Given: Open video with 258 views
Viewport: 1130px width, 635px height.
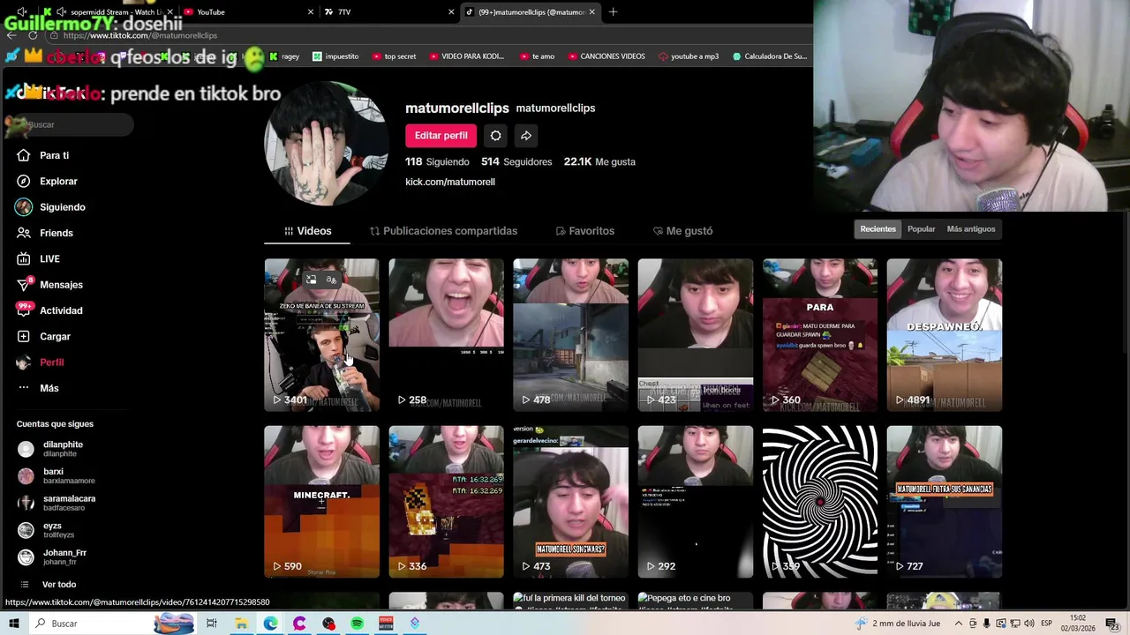Looking at the screenshot, I should click(447, 335).
